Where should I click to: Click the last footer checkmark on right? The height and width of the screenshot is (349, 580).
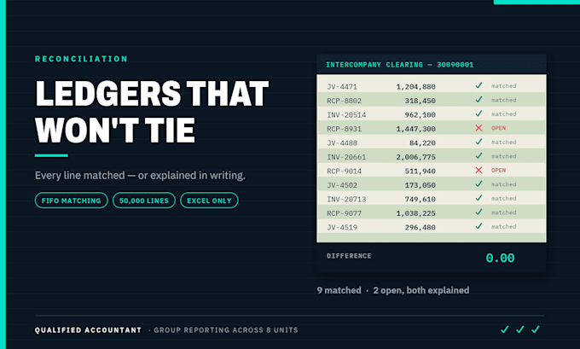coord(536,329)
